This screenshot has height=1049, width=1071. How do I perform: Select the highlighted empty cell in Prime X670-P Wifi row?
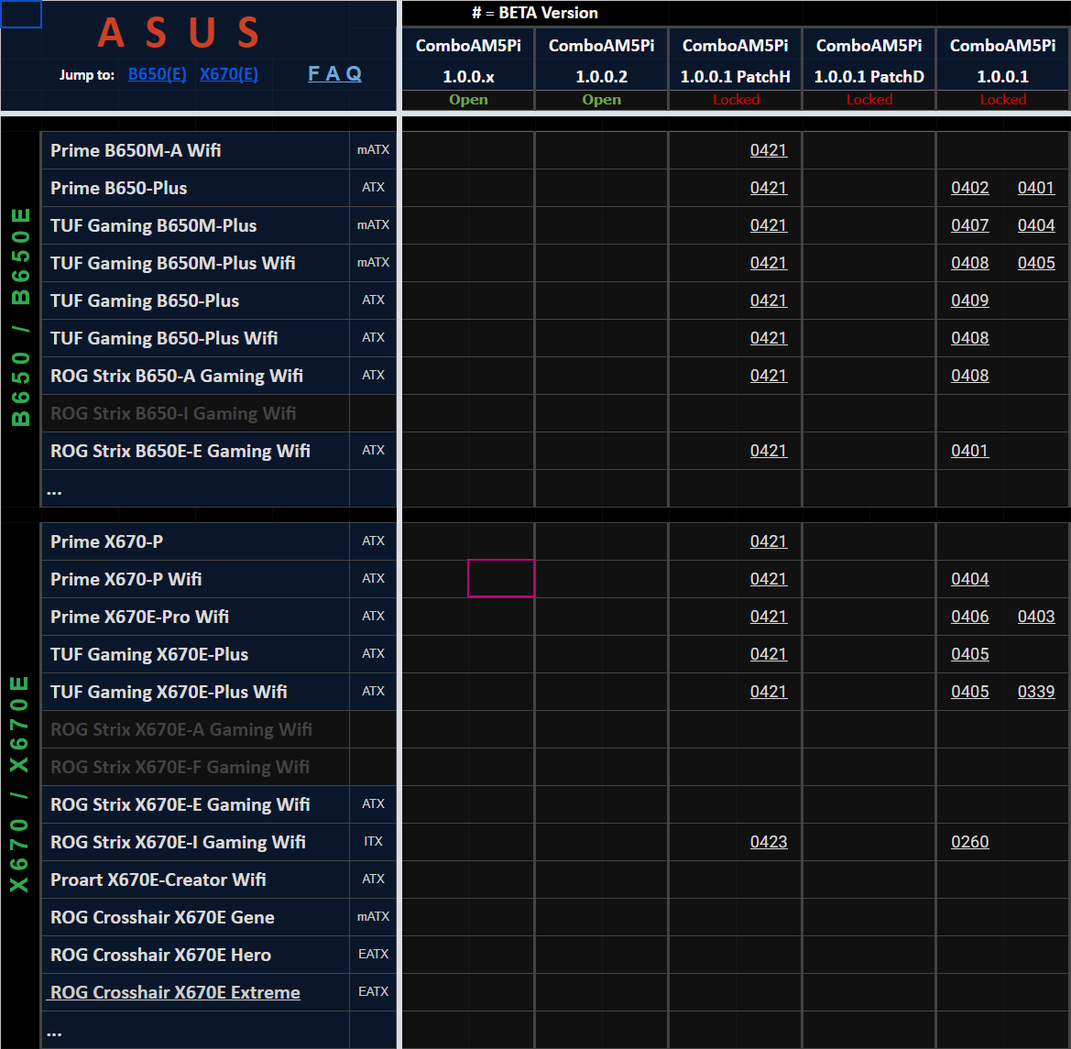click(x=500, y=578)
